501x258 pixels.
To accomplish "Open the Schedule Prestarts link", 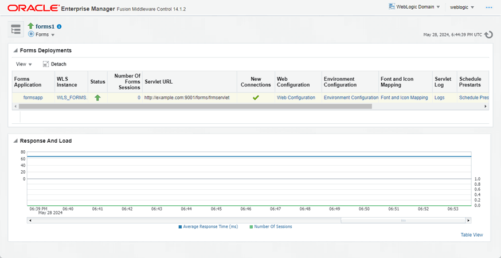I will 474,97.
